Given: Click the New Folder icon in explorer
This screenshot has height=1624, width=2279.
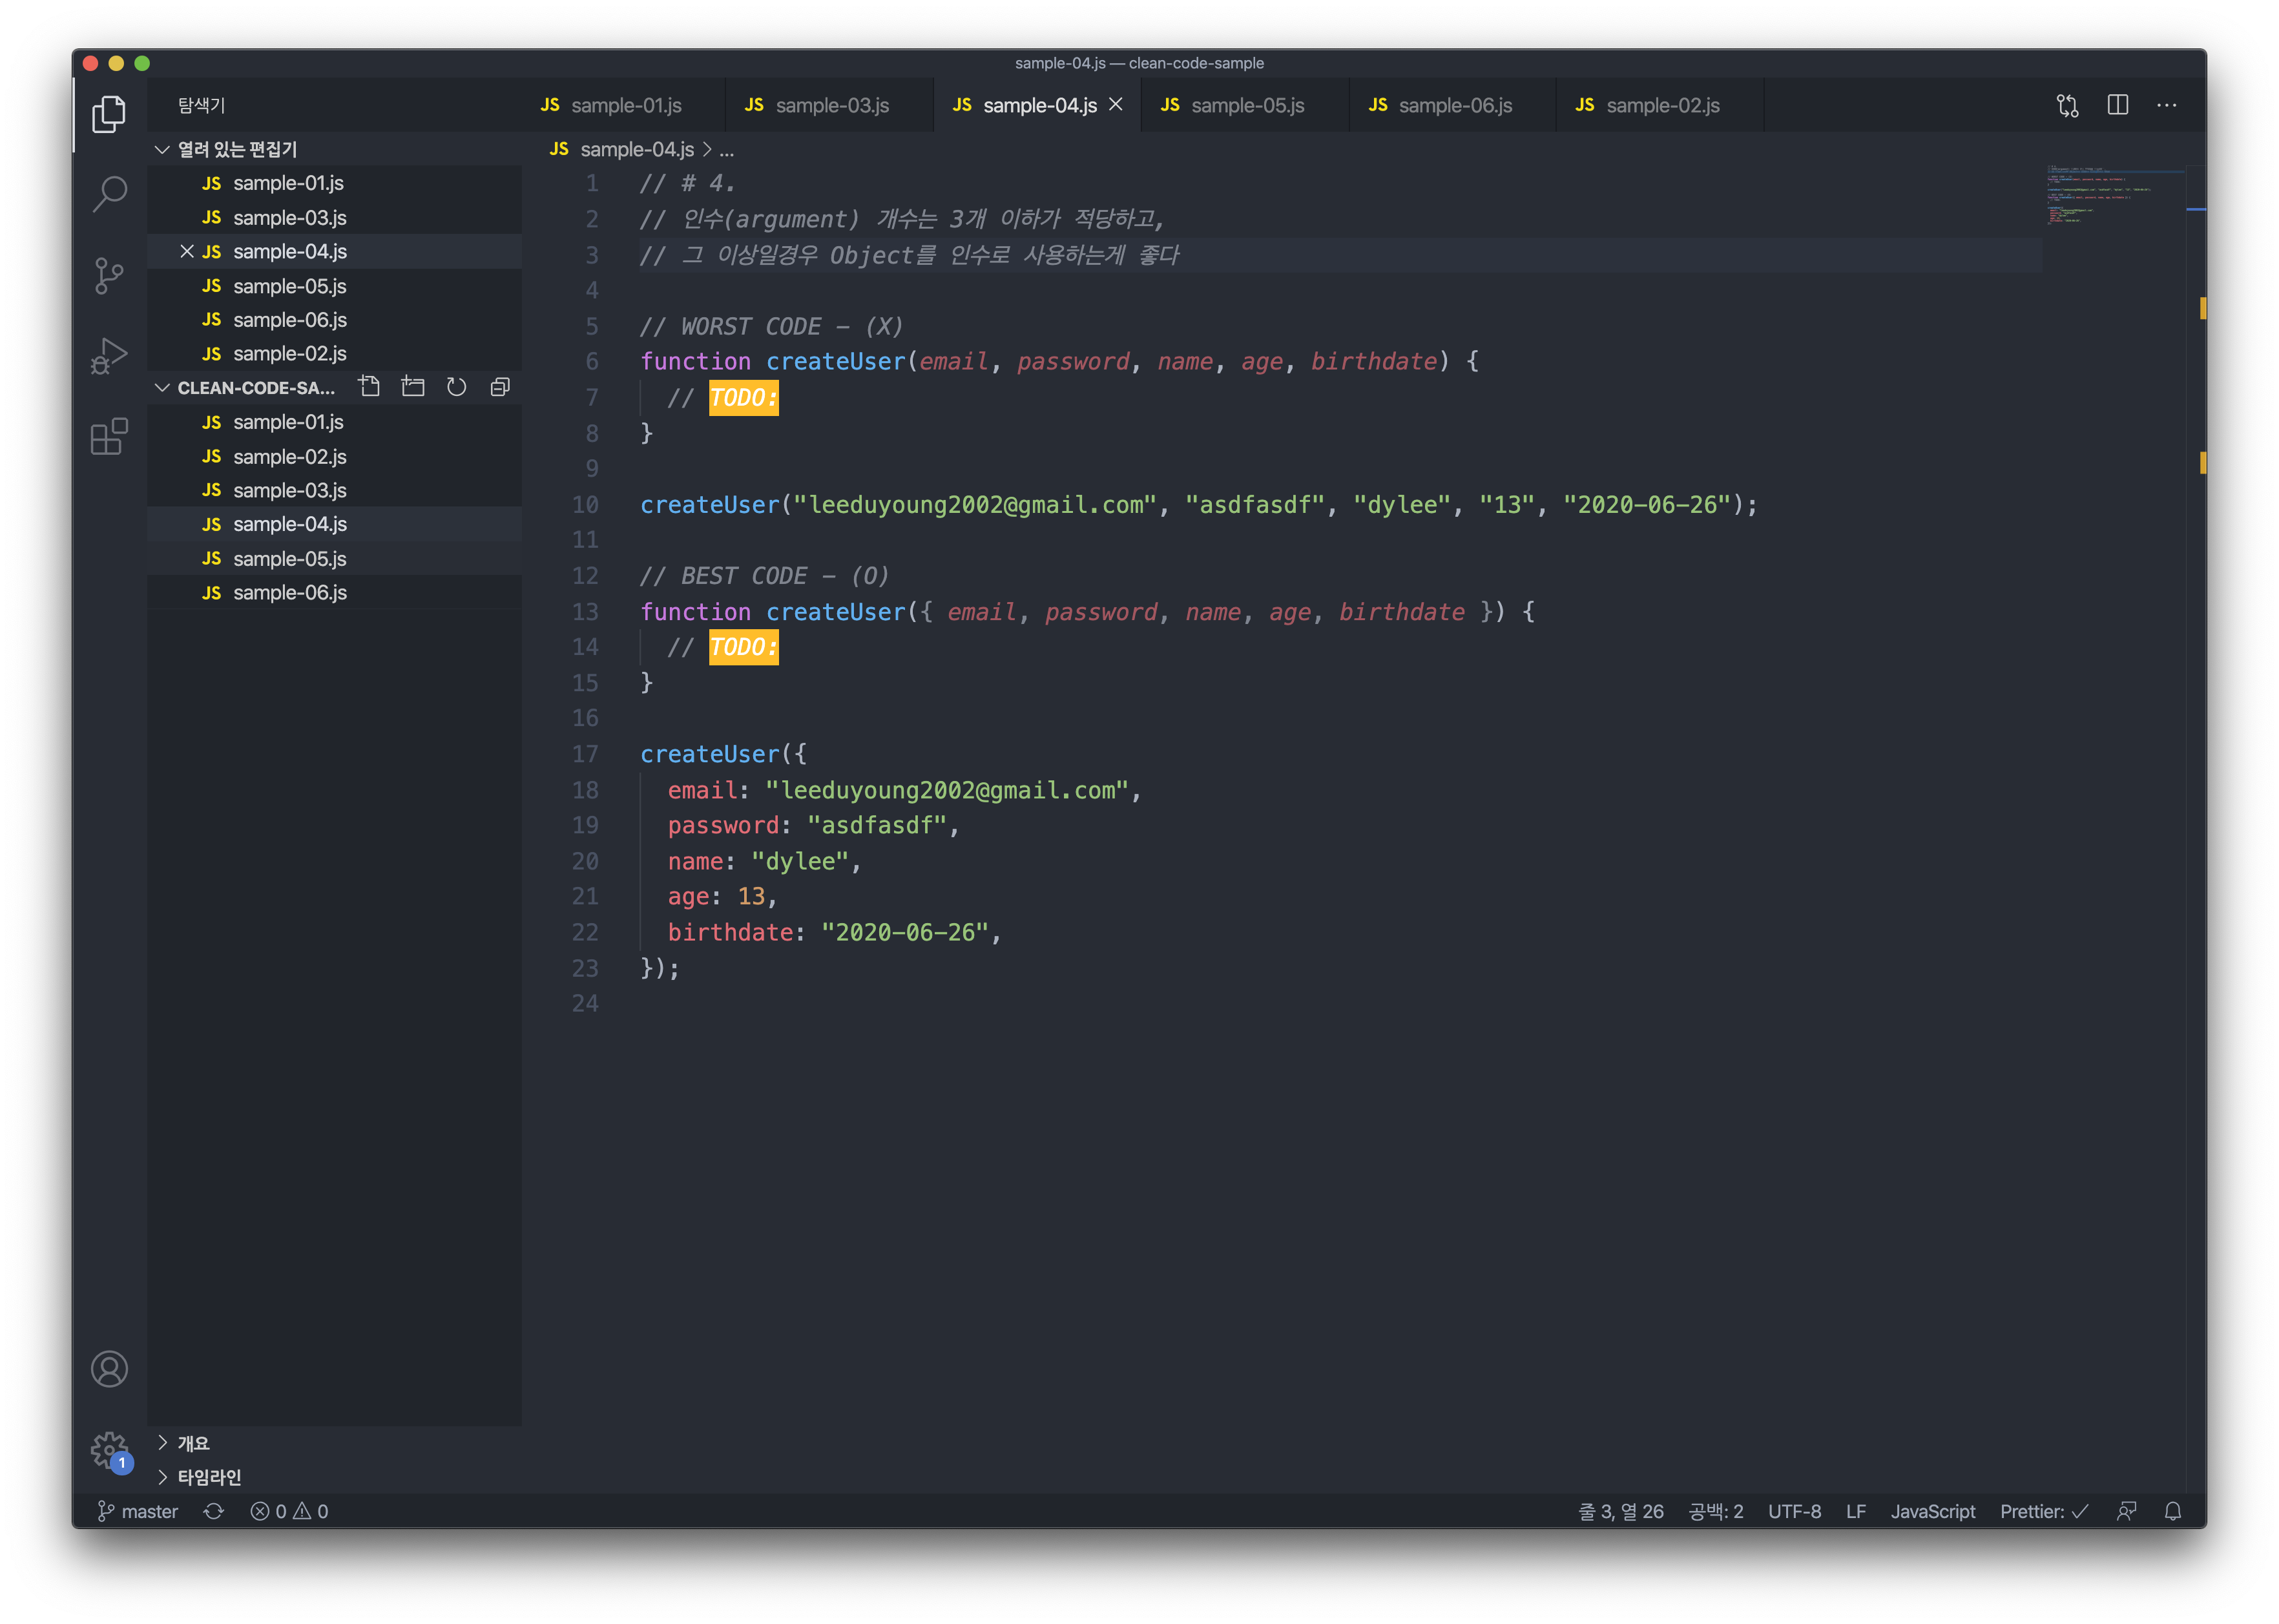Looking at the screenshot, I should click(413, 387).
